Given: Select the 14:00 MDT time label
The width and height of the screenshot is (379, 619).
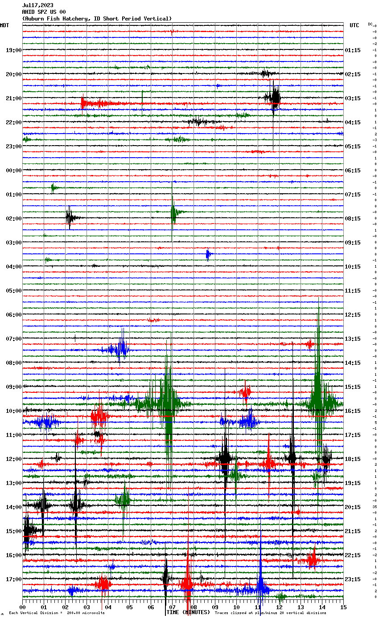Looking at the screenshot, I should tap(14, 507).
